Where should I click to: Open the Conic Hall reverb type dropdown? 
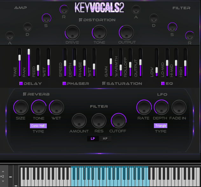(38, 126)
